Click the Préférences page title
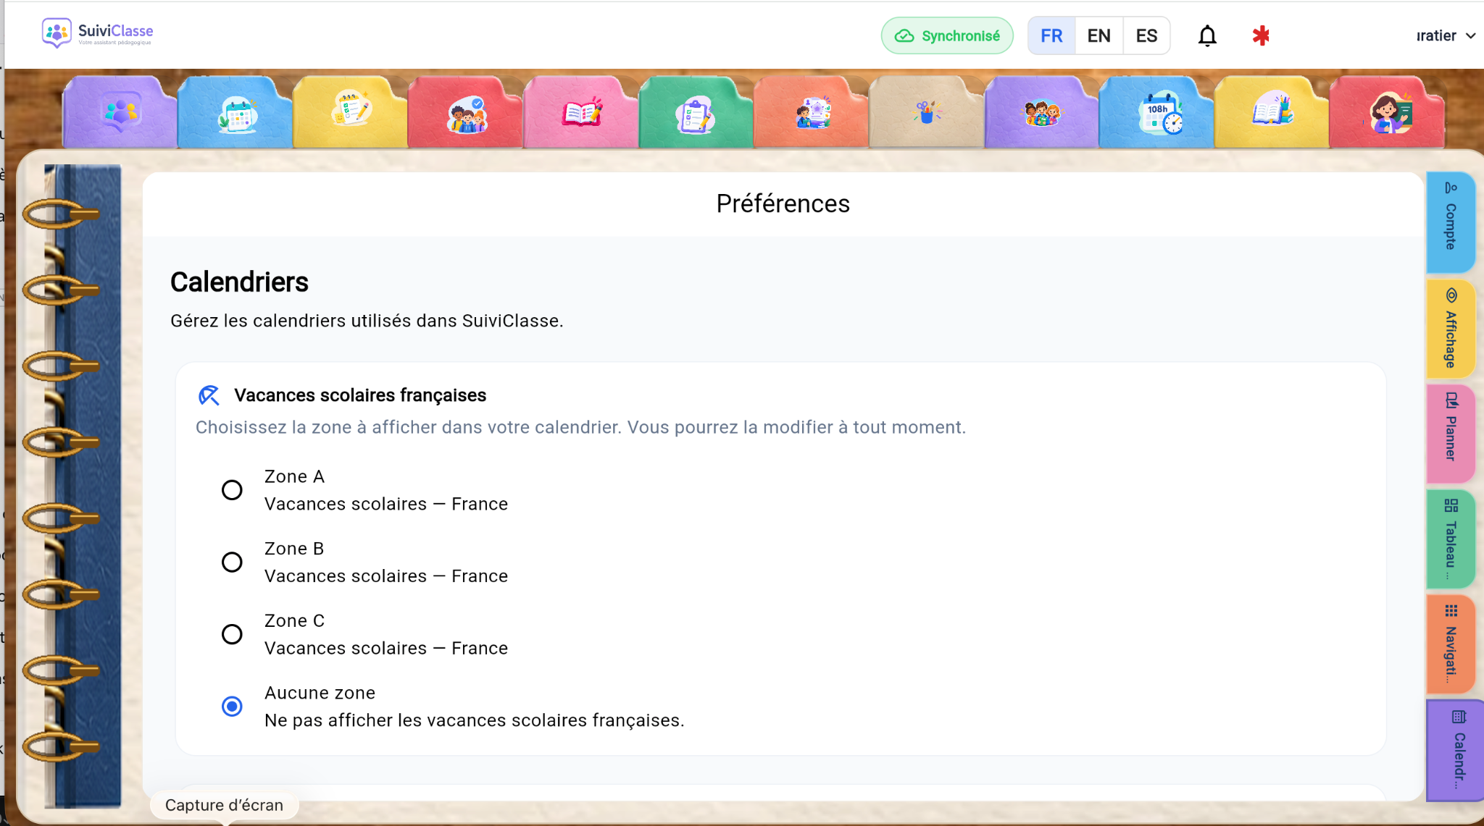 click(783, 204)
